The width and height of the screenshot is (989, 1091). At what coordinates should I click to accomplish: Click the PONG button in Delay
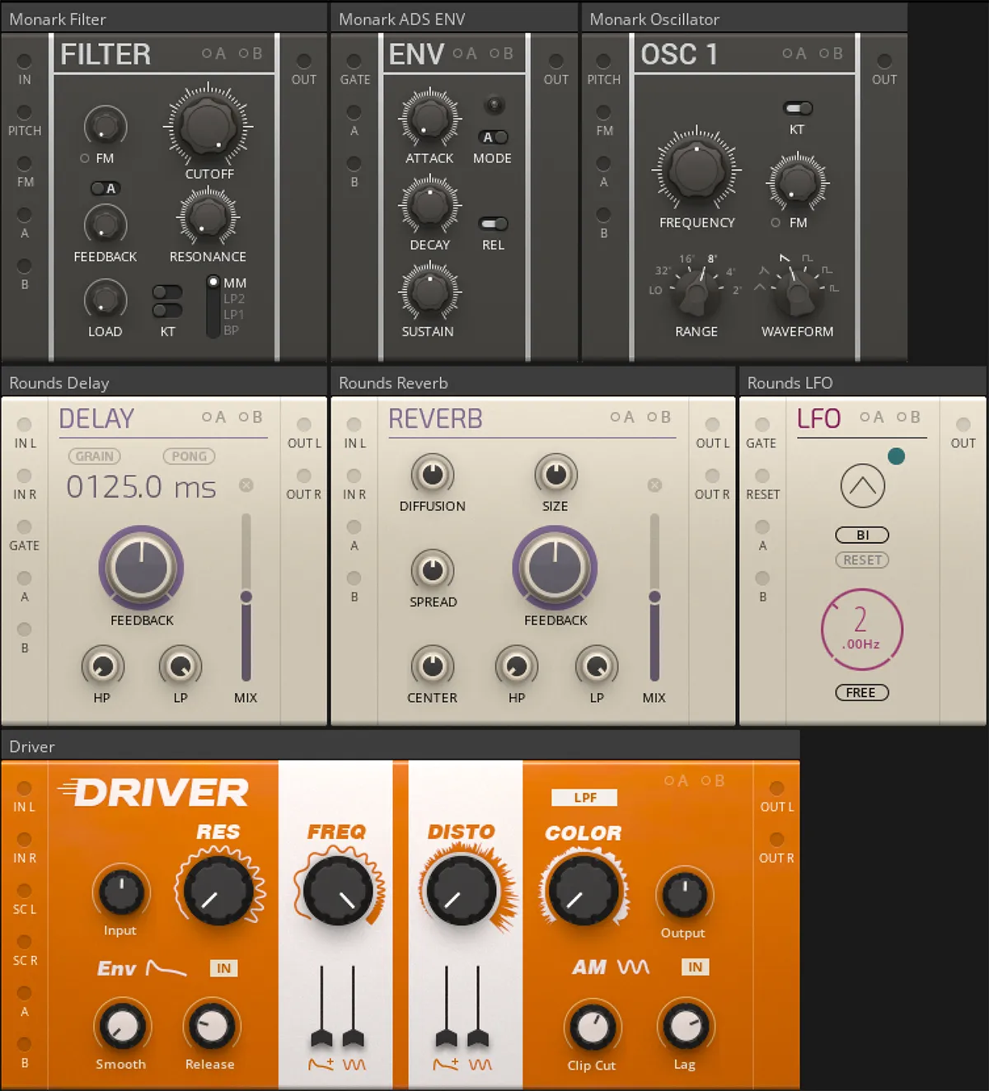coord(190,456)
